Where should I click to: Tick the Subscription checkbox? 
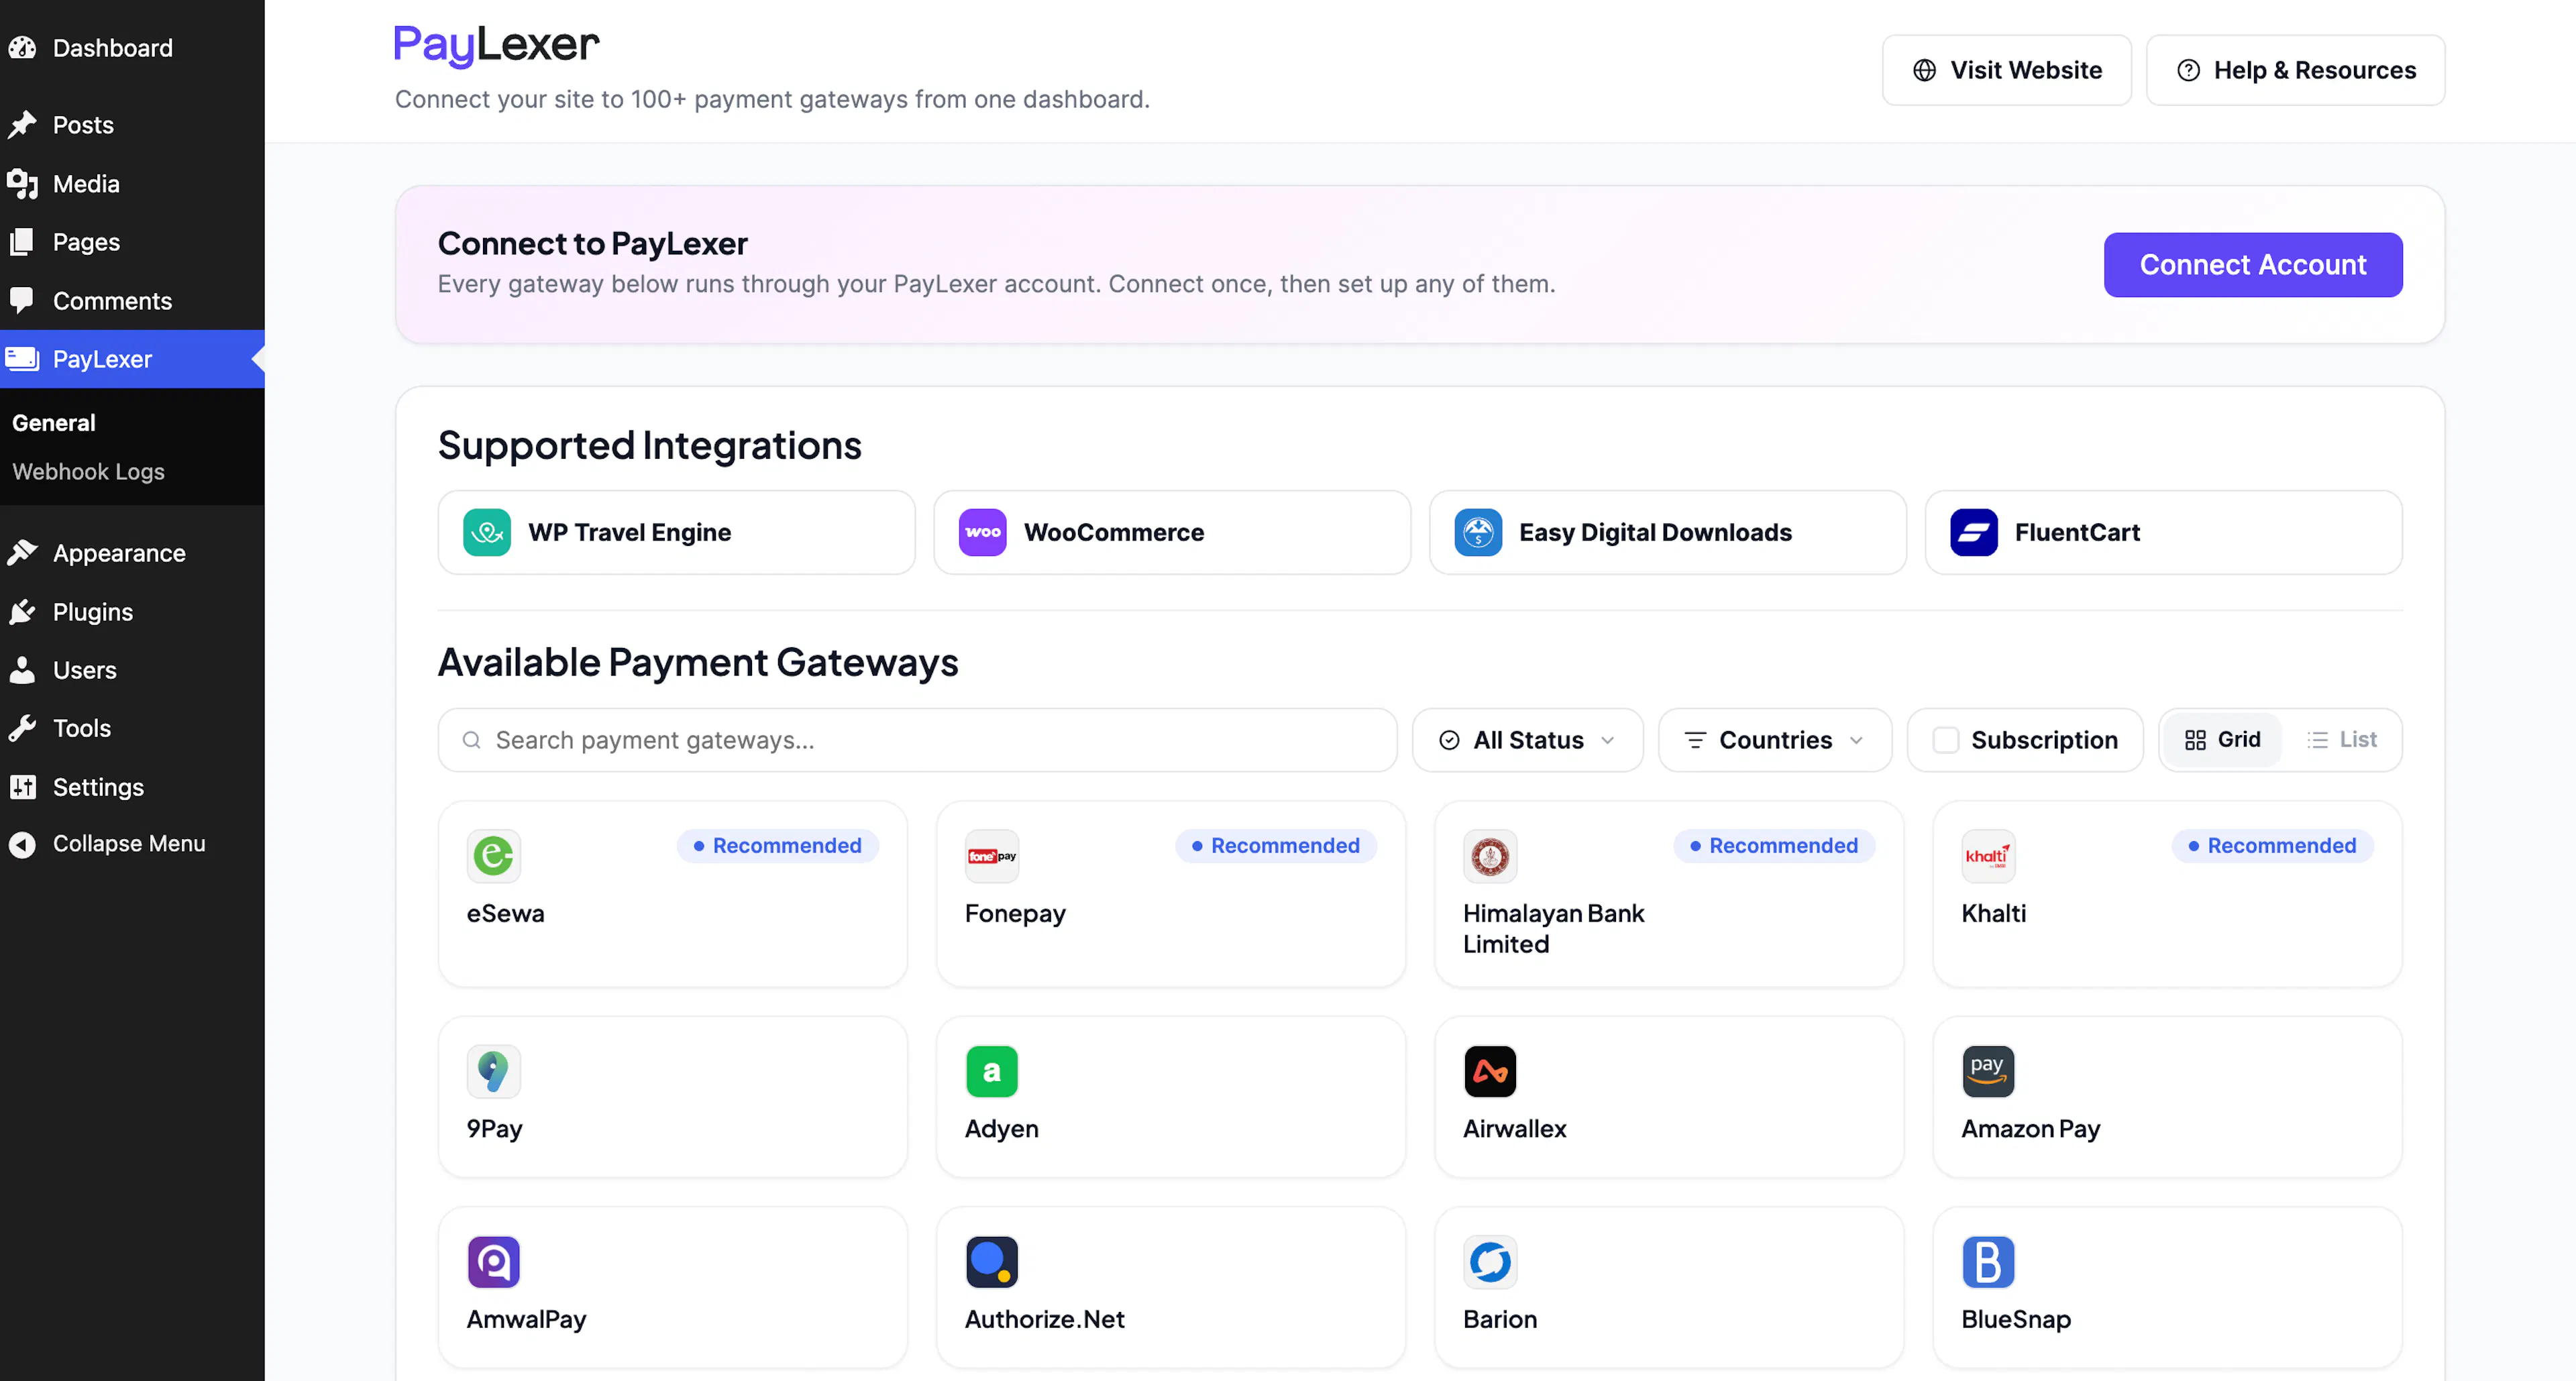(1945, 740)
